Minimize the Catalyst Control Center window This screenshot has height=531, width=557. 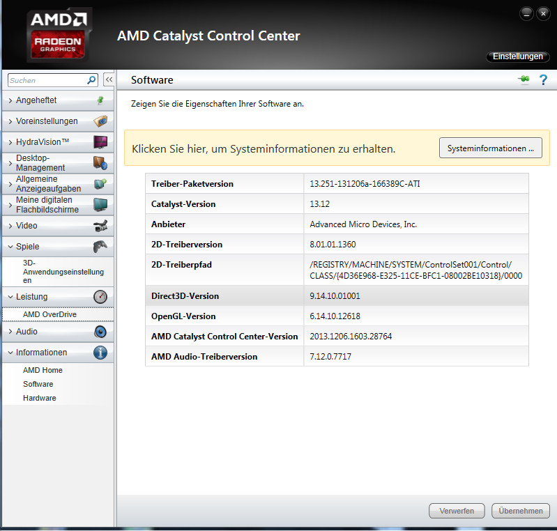(x=526, y=14)
